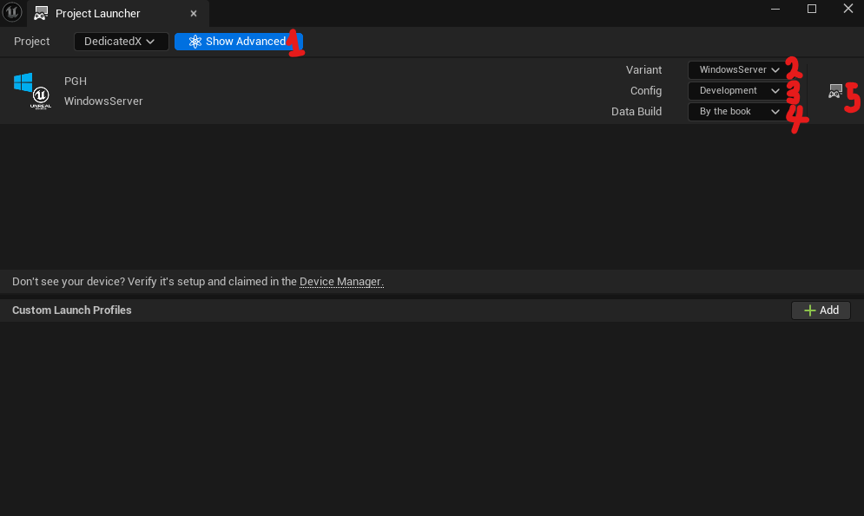Close the Project Launcher tab

(194, 14)
